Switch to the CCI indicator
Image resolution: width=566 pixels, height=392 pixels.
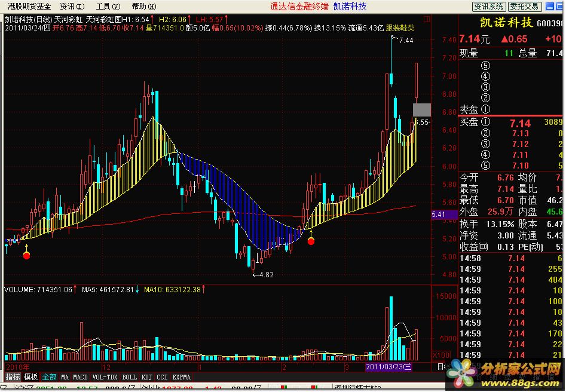click(162, 377)
